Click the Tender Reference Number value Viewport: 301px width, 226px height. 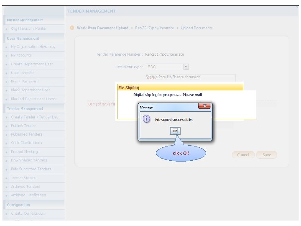(x=165, y=54)
